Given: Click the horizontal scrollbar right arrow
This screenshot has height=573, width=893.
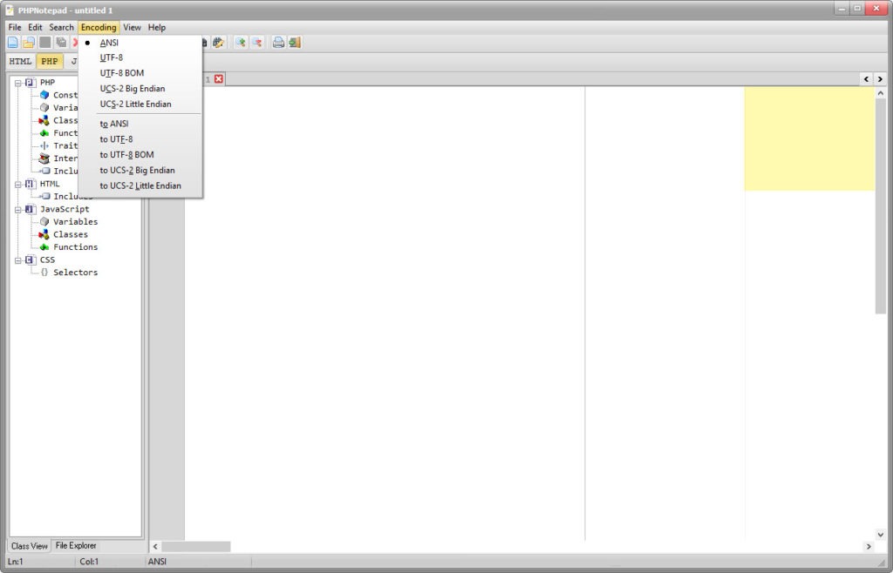Looking at the screenshot, I should click(869, 546).
